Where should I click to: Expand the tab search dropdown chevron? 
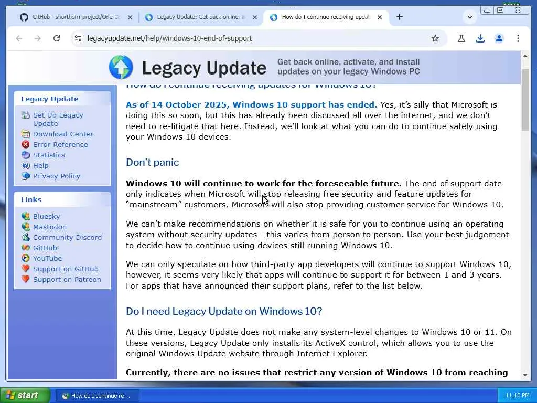pyautogui.click(x=469, y=17)
